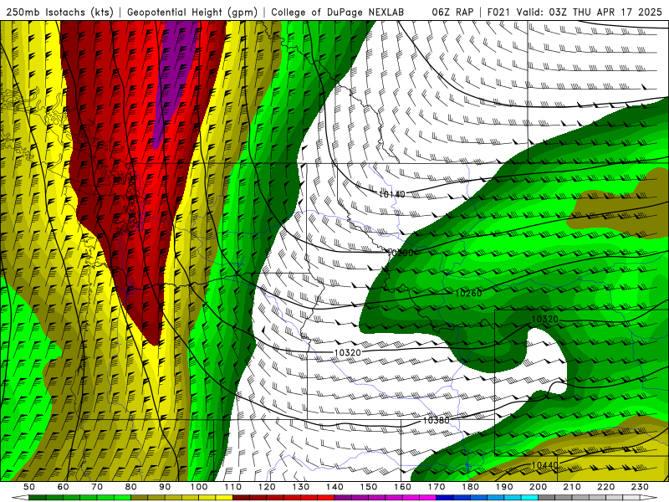Click the 210 value on the color scale
The height and width of the screenshot is (502, 669).
click(x=572, y=487)
